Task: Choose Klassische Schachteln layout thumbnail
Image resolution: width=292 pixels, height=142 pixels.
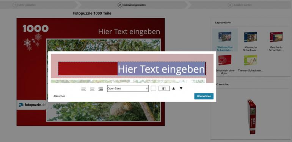Action: (250, 41)
